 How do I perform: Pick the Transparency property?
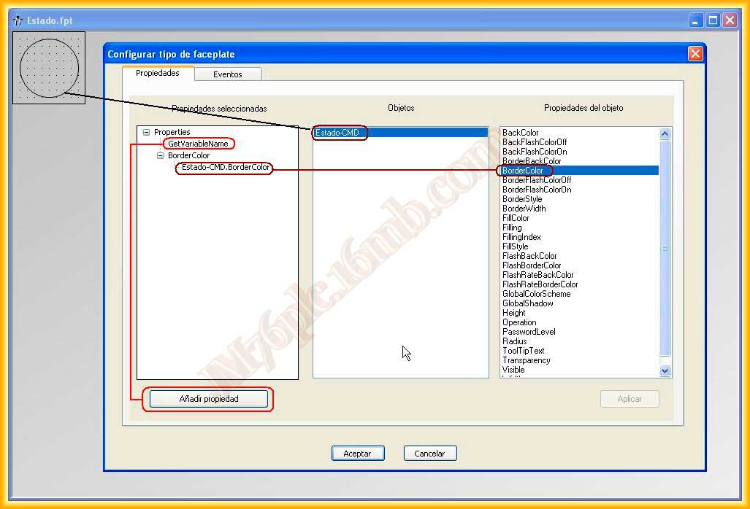(527, 360)
